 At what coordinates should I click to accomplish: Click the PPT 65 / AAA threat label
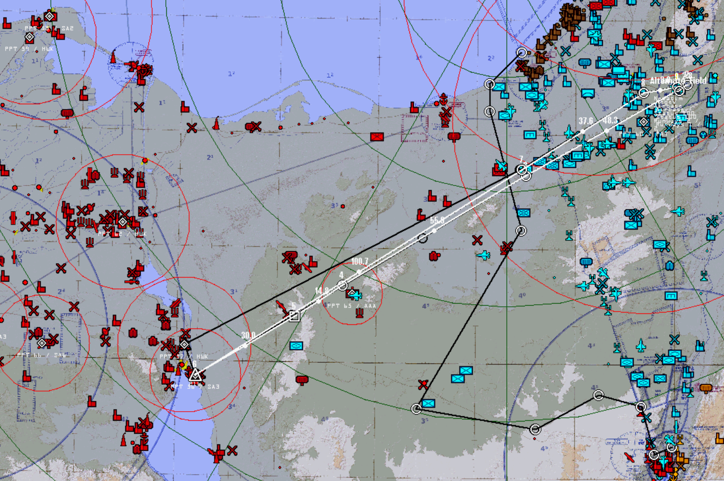click(x=351, y=306)
